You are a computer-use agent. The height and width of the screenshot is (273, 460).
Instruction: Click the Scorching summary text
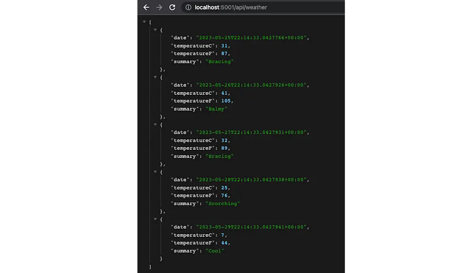223,203
